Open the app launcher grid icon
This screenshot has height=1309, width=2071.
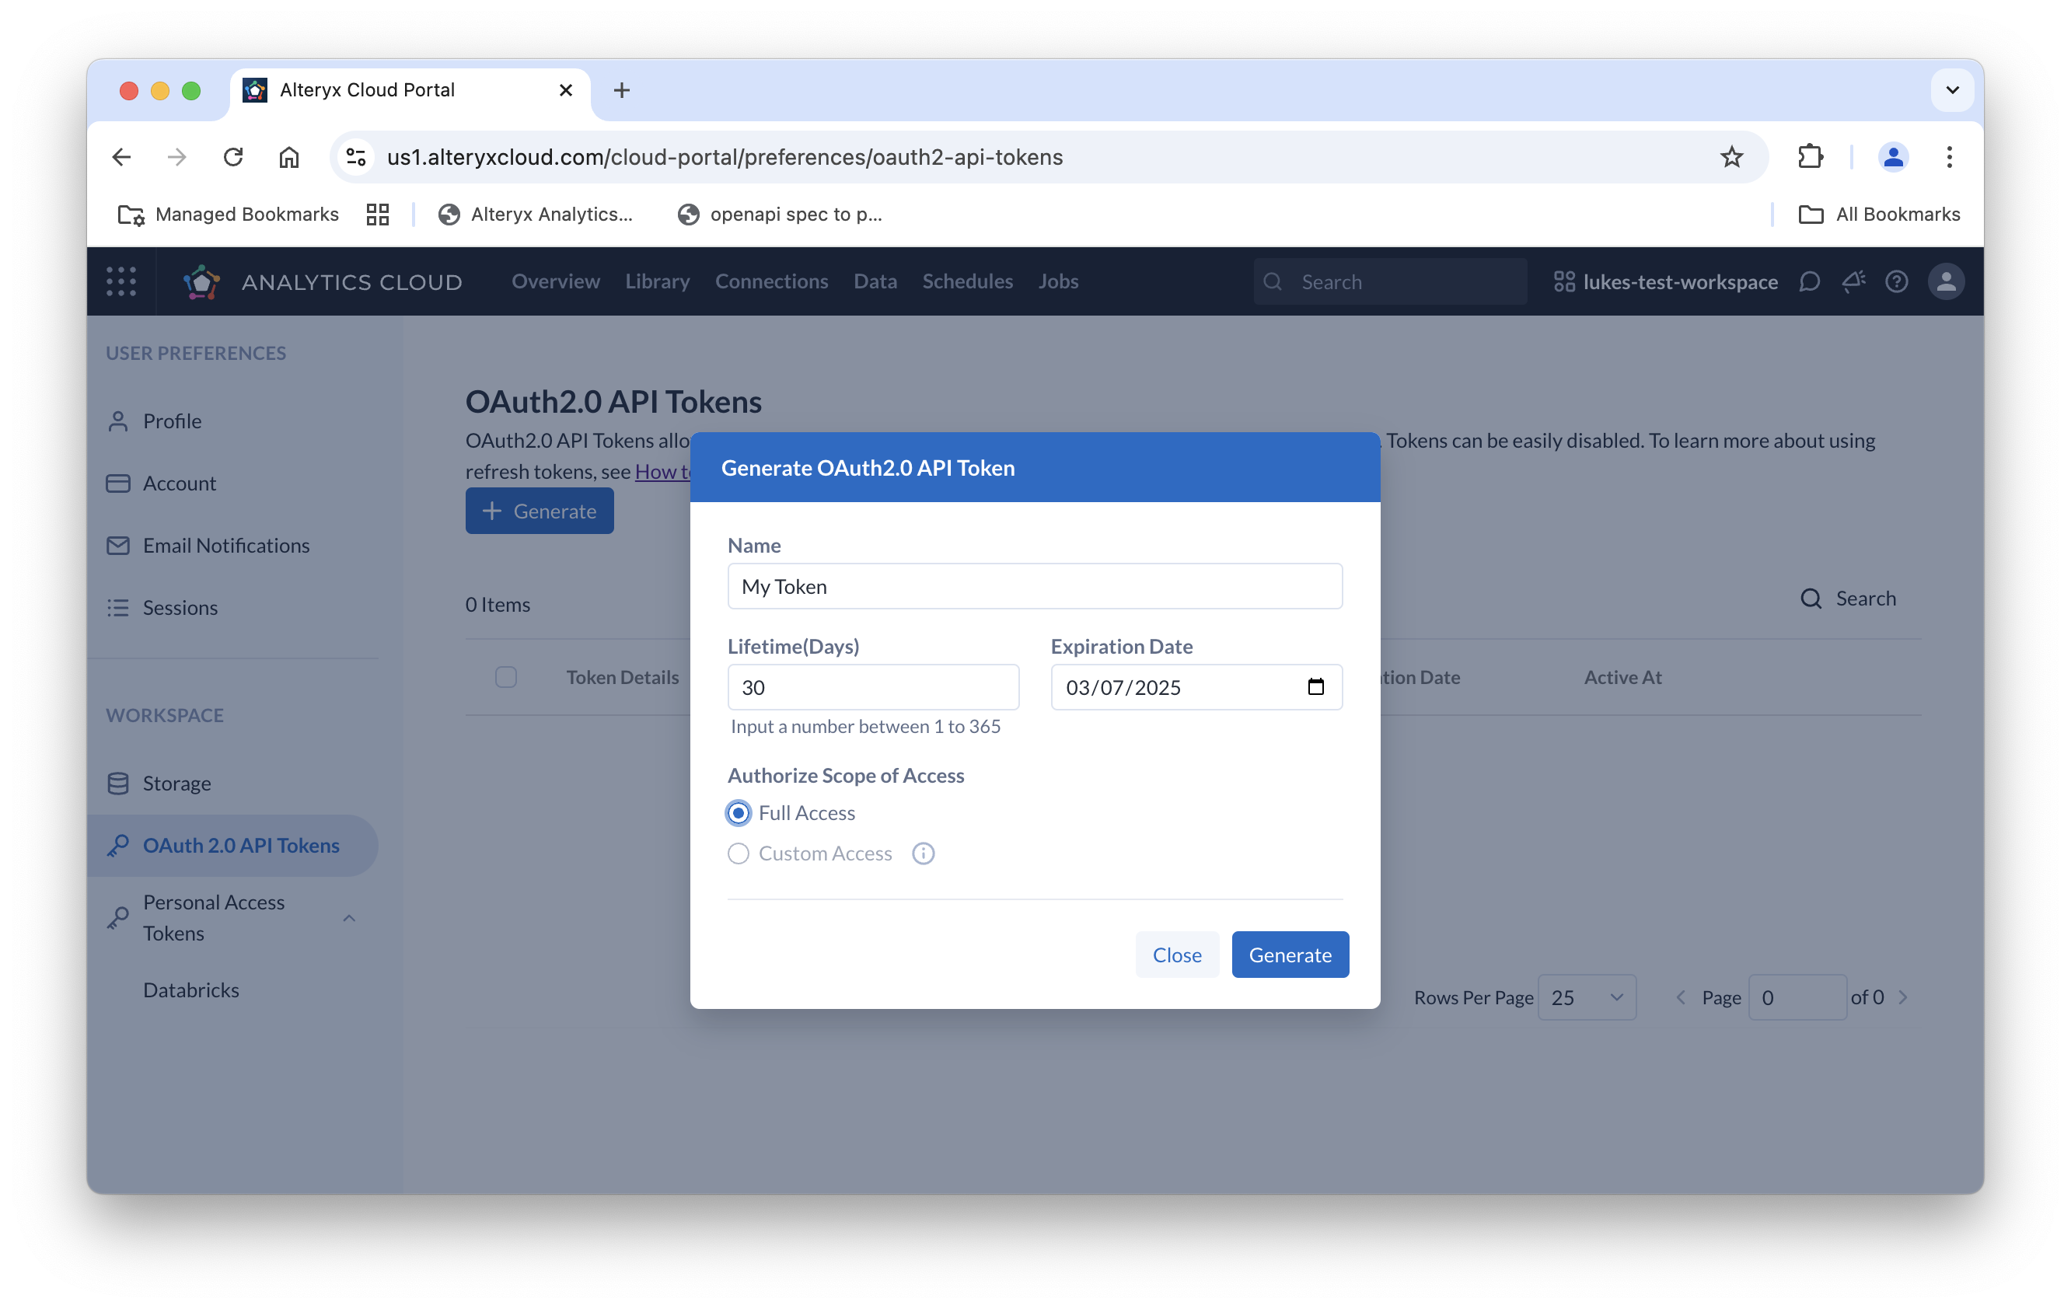(121, 281)
